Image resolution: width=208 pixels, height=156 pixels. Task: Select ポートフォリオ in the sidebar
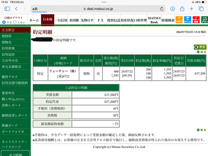pos(13,131)
